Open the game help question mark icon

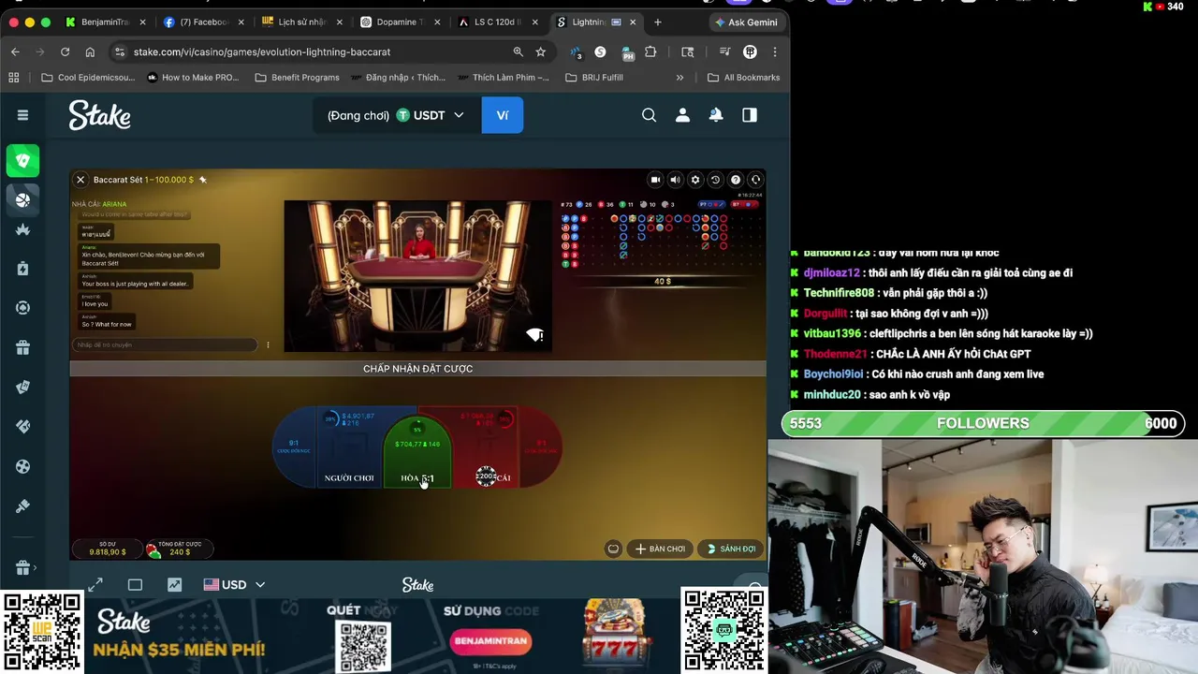coord(736,180)
